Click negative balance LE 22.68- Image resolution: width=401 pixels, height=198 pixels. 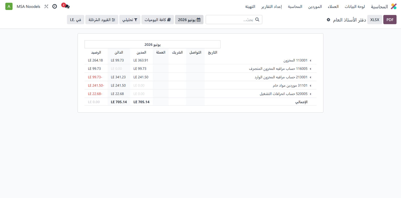[x=95, y=94]
